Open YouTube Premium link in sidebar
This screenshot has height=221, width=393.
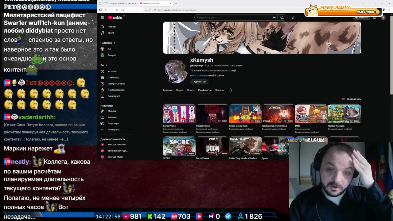click(x=116, y=145)
